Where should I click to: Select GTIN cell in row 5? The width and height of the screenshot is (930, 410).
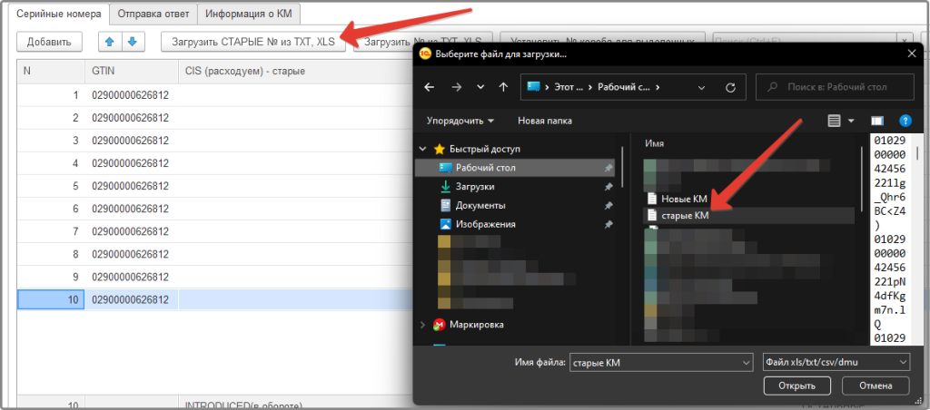[132, 186]
